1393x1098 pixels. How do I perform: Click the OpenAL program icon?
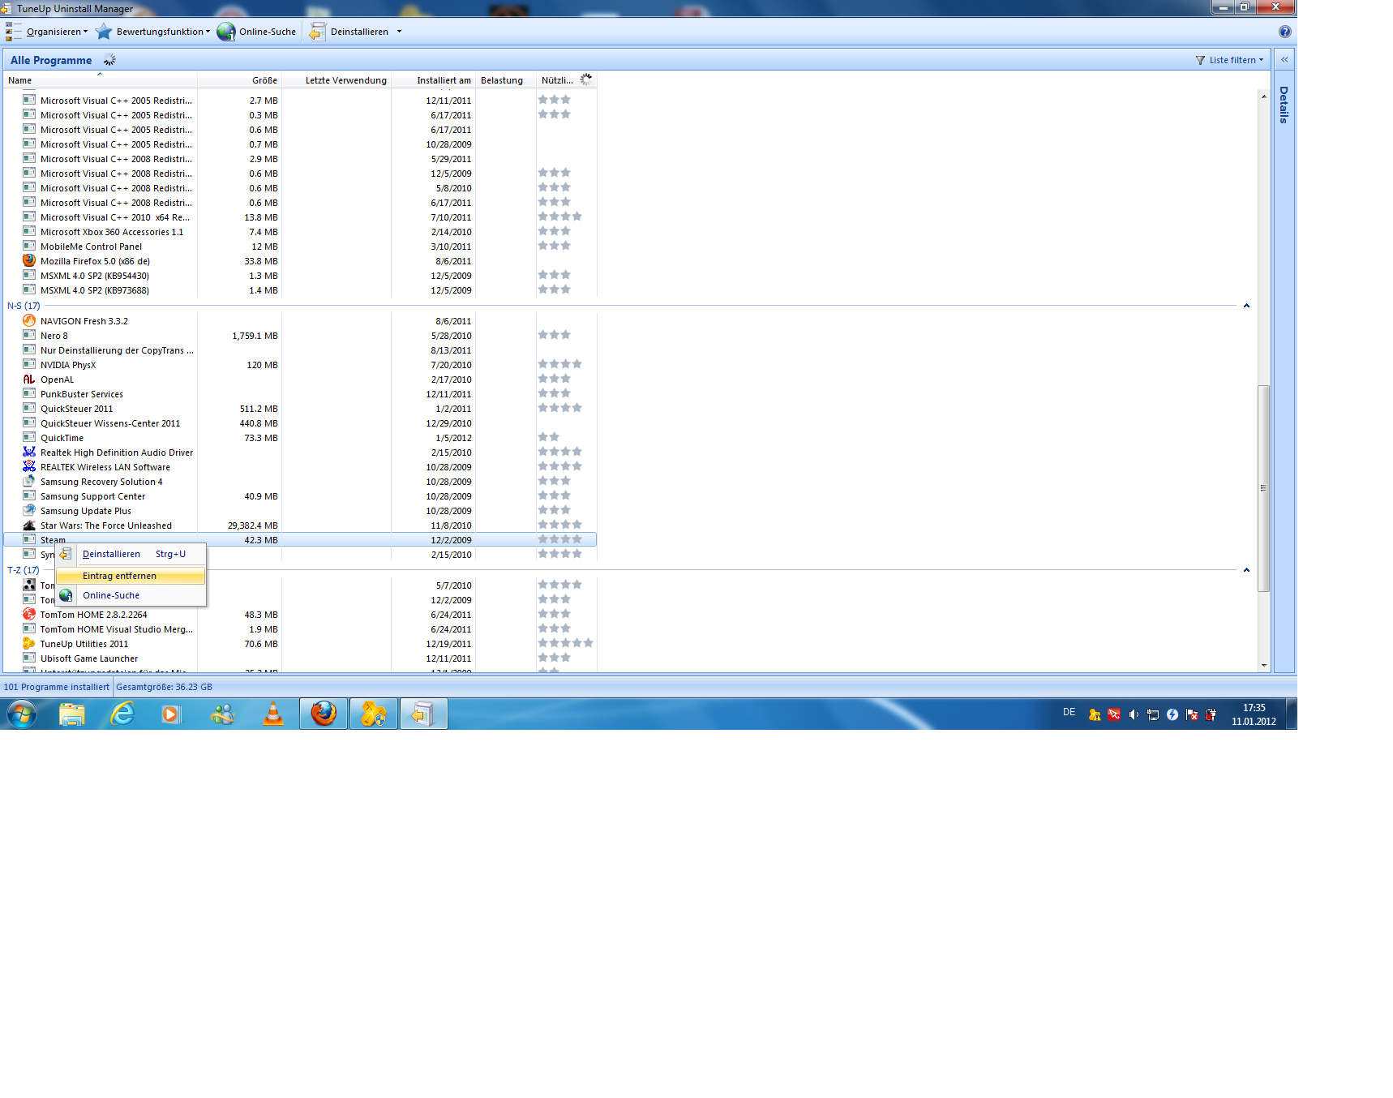(29, 379)
